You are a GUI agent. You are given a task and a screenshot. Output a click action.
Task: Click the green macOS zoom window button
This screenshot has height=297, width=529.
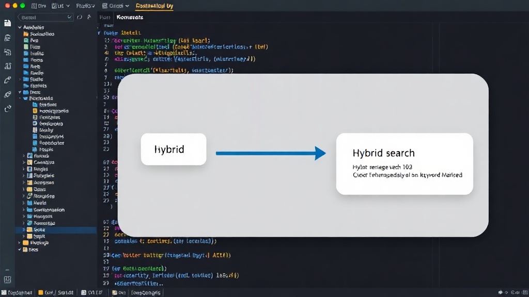(x=22, y=6)
